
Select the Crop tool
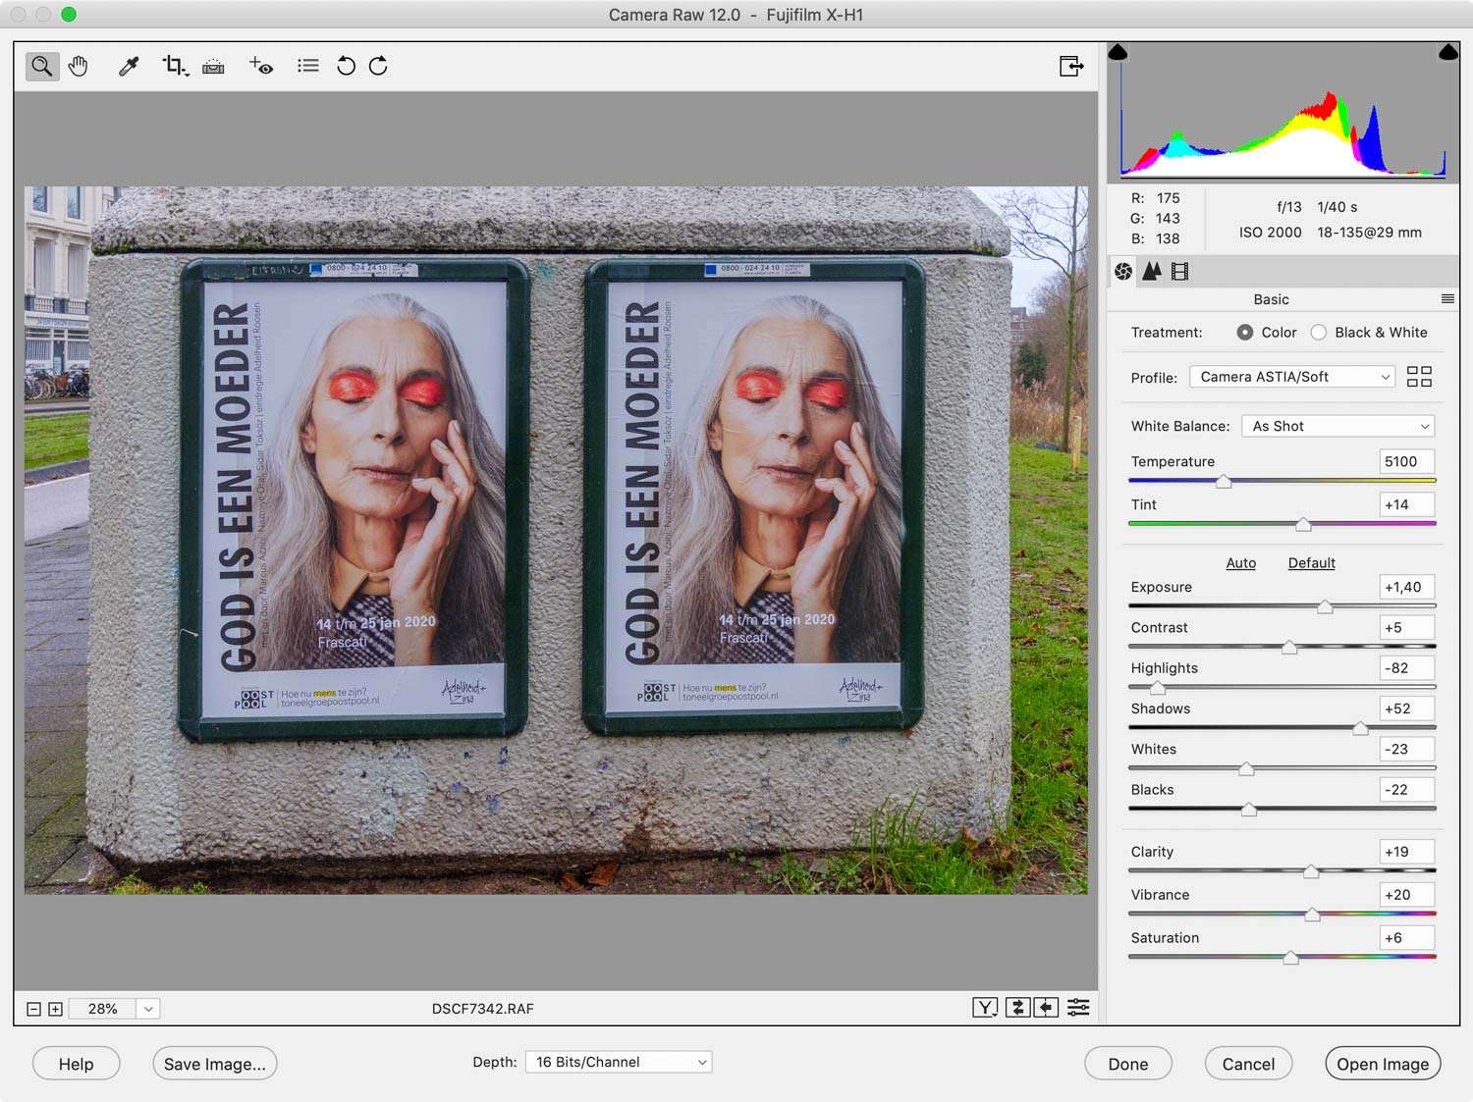coord(175,66)
